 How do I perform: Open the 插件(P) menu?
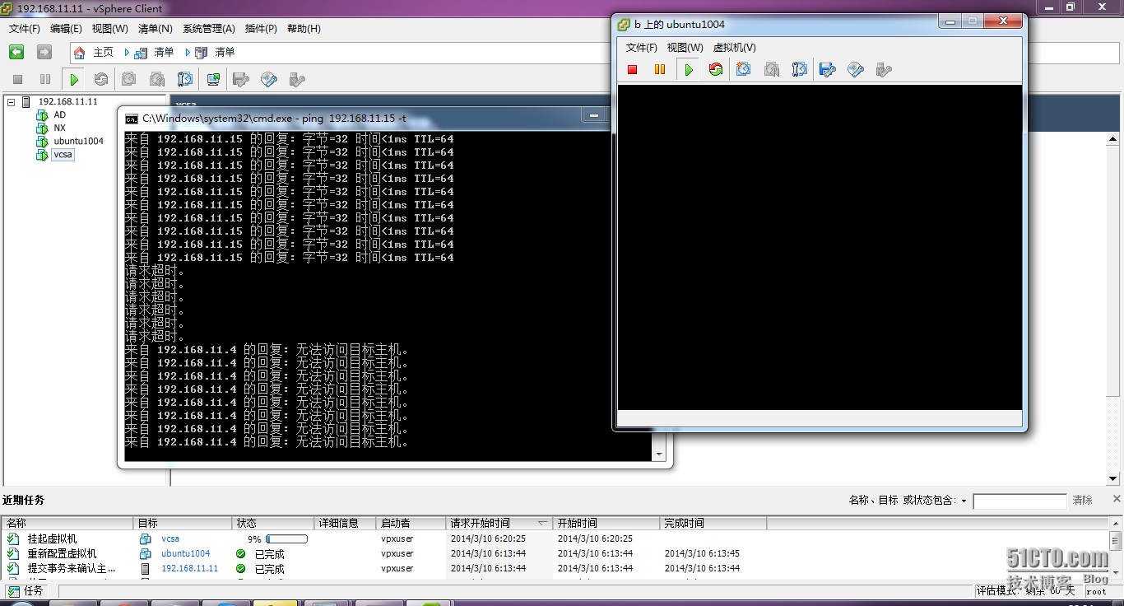pos(261,29)
